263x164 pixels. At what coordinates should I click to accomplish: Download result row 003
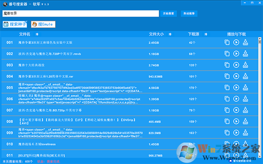pyautogui.click(x=245, y=65)
